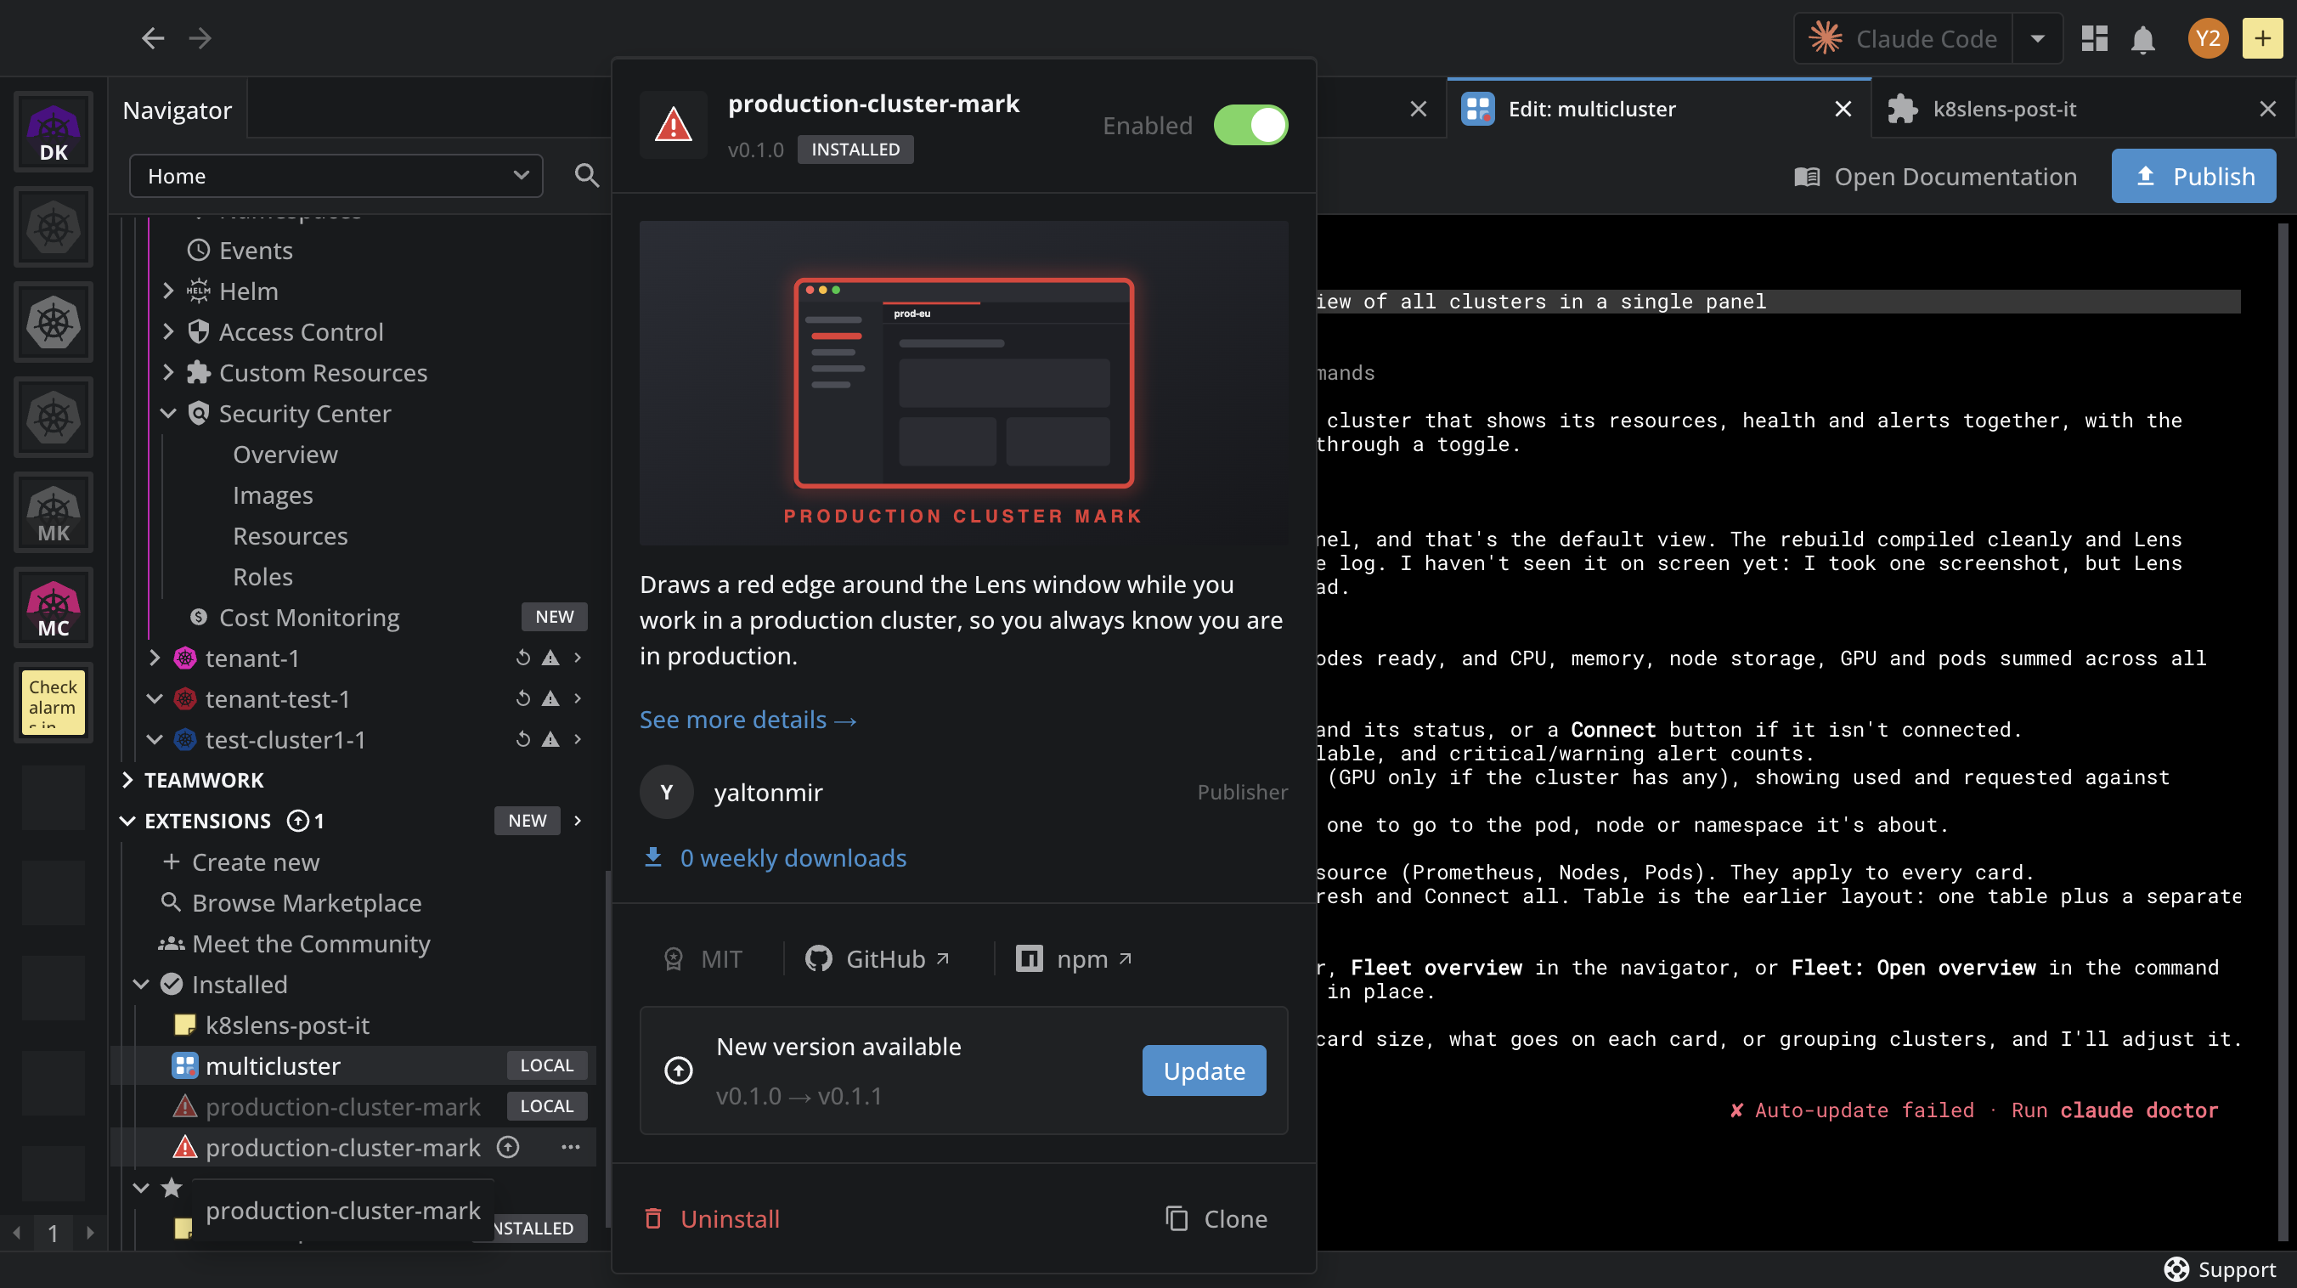
Task: Open Security Center Roles
Action: (262, 577)
